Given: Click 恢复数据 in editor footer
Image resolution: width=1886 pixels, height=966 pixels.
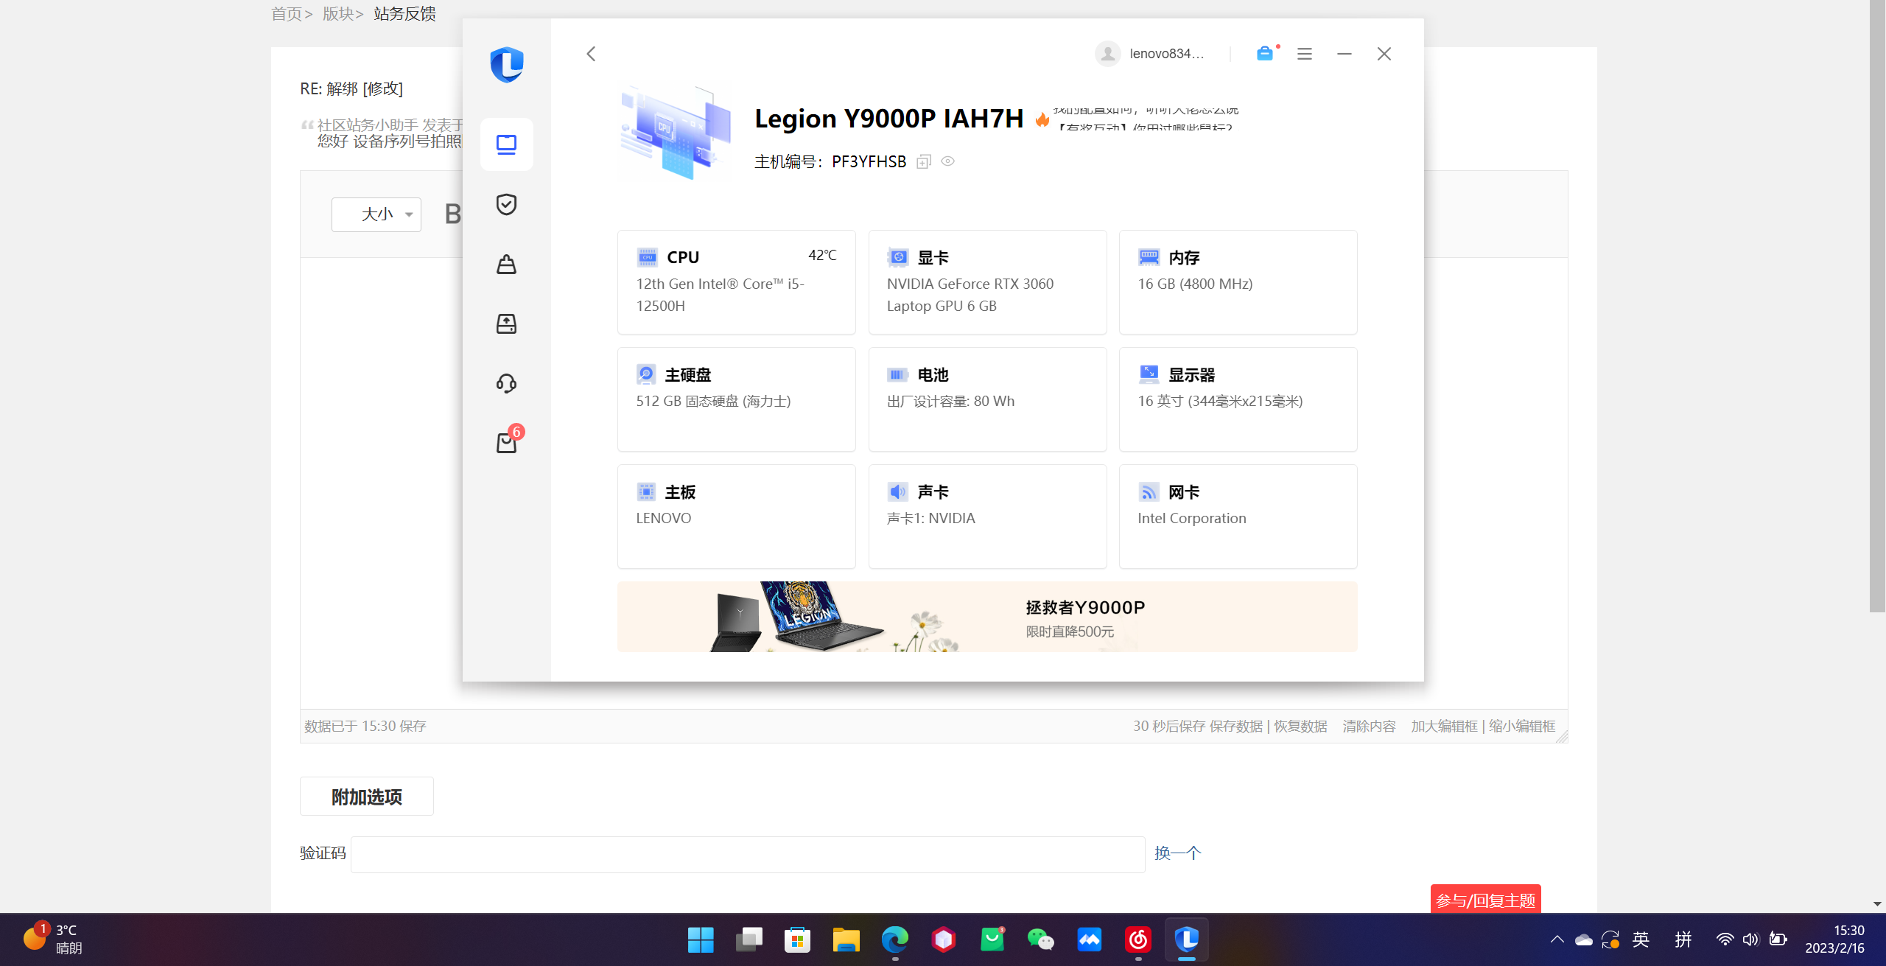Looking at the screenshot, I should pyautogui.click(x=1301, y=726).
